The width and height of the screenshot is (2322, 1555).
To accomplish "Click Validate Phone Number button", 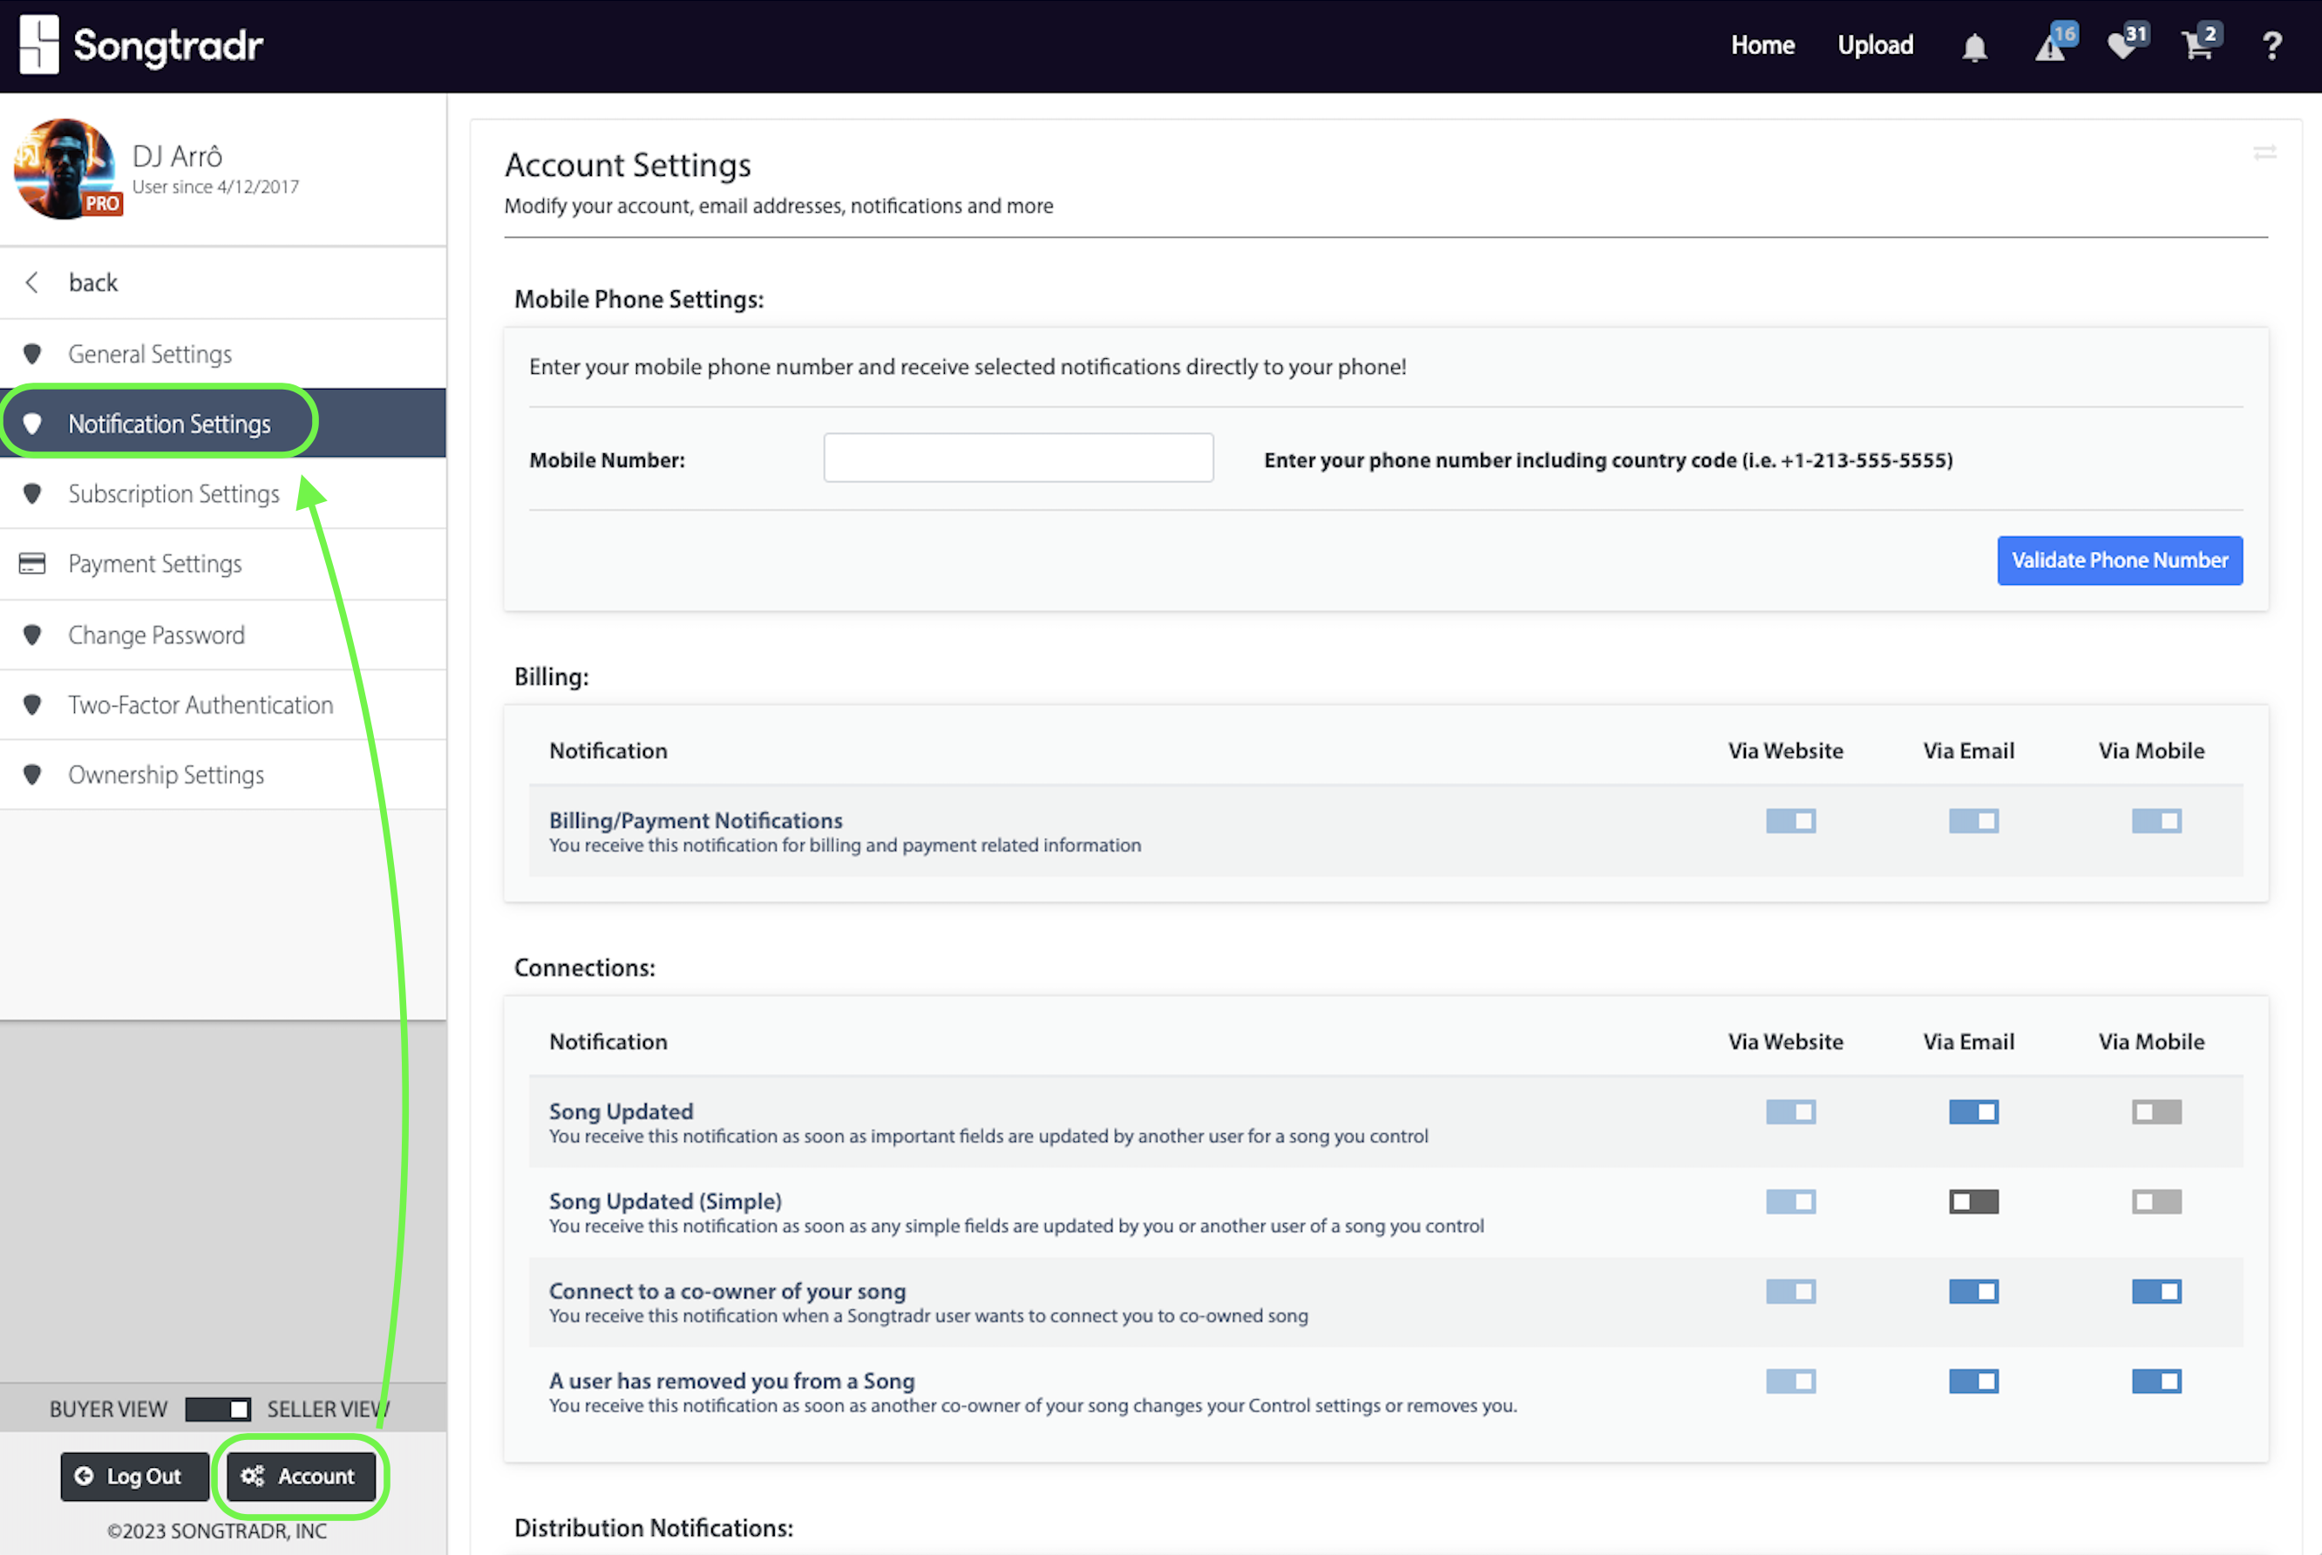I will pos(2120,561).
